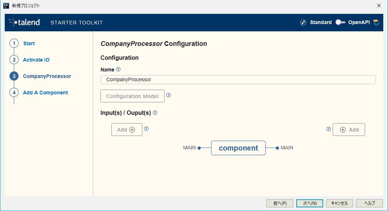Go to Add A Component step
388x211 pixels.
45,92
